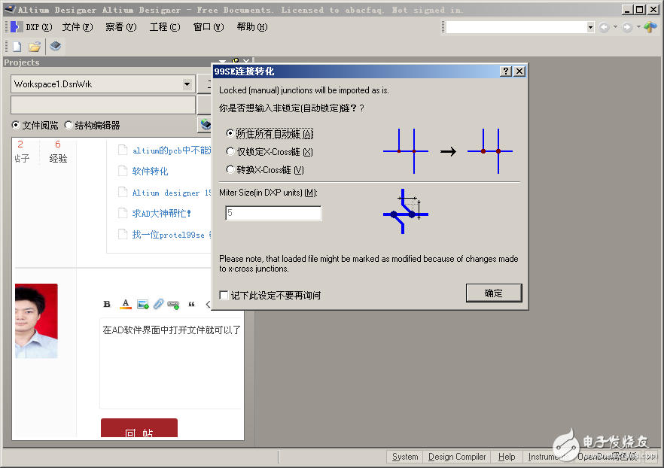Image resolution: width=664 pixels, height=468 pixels.
Task: Open the altium的pcb中不能 link
Action: 171,150
